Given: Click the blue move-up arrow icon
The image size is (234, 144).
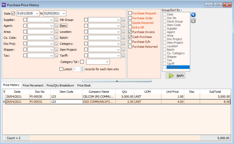Looking at the screenshot, I should pyautogui.click(x=193, y=15).
